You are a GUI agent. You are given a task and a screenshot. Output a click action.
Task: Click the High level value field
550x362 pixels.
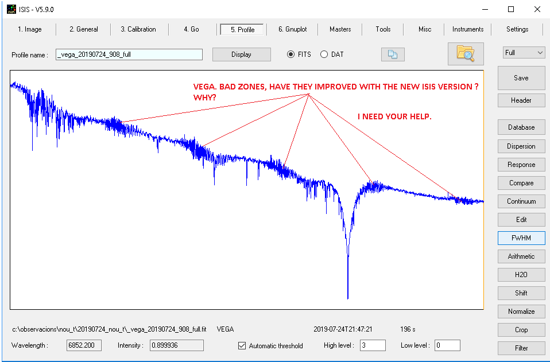click(373, 345)
